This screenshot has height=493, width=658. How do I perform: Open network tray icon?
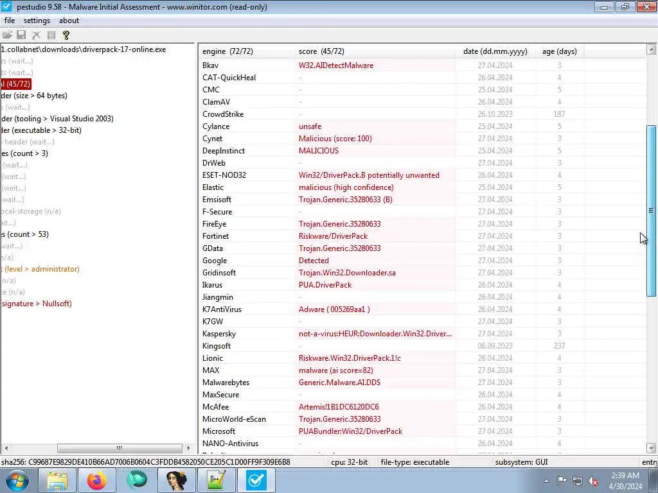click(x=578, y=481)
